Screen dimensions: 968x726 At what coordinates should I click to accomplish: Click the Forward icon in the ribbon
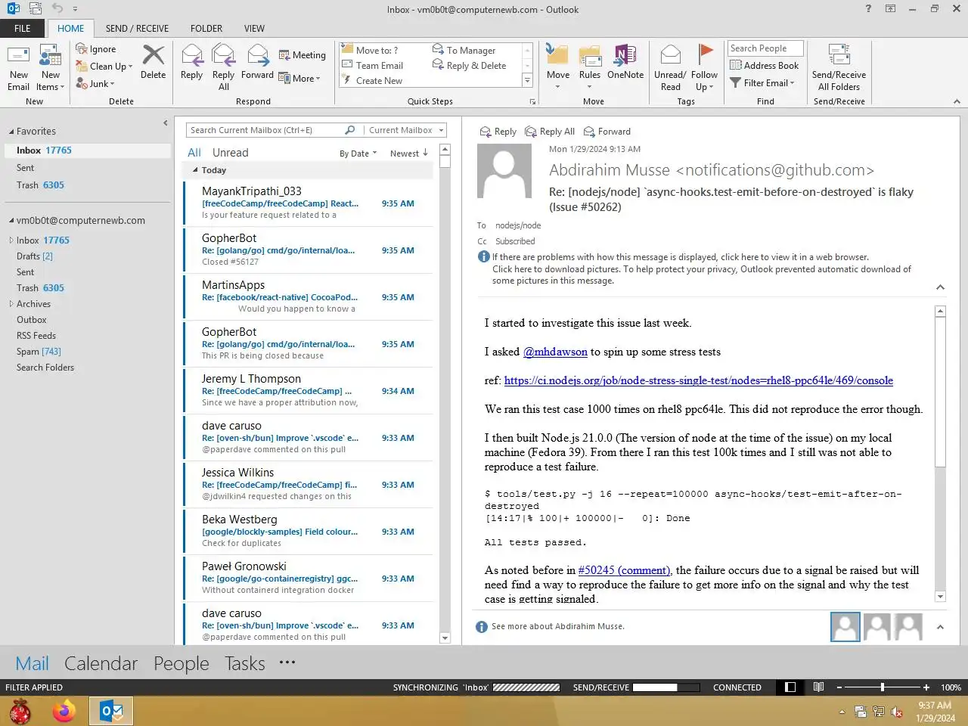pos(257,62)
